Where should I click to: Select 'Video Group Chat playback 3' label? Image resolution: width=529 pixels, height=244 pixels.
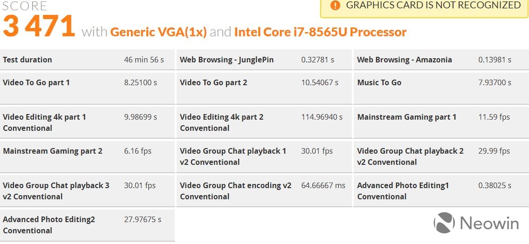[x=56, y=185]
